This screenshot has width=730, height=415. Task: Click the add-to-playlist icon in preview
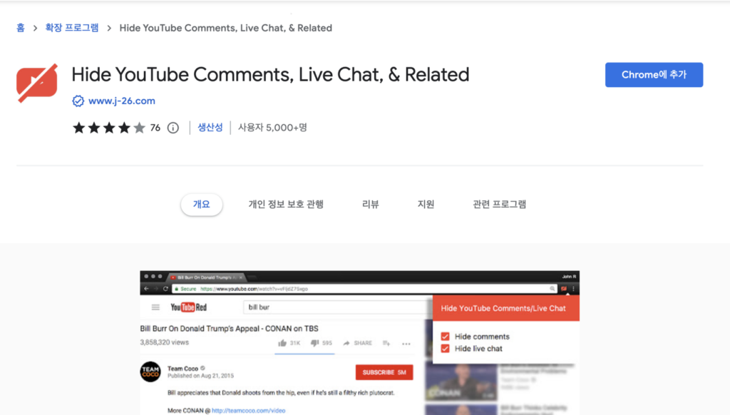pyautogui.click(x=386, y=343)
